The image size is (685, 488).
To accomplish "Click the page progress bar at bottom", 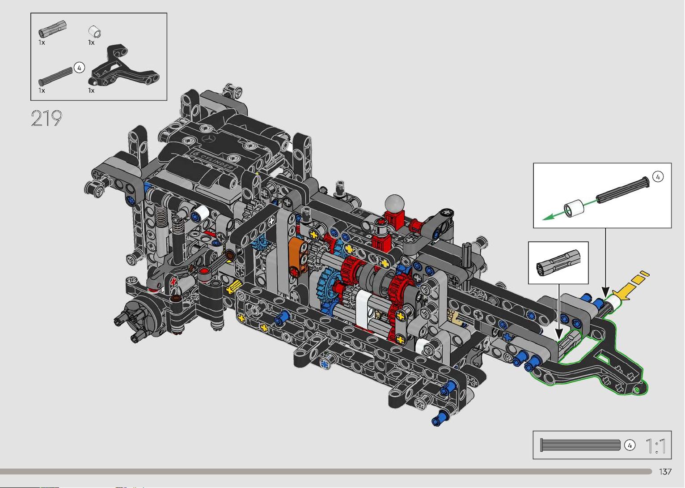I will click(x=326, y=471).
